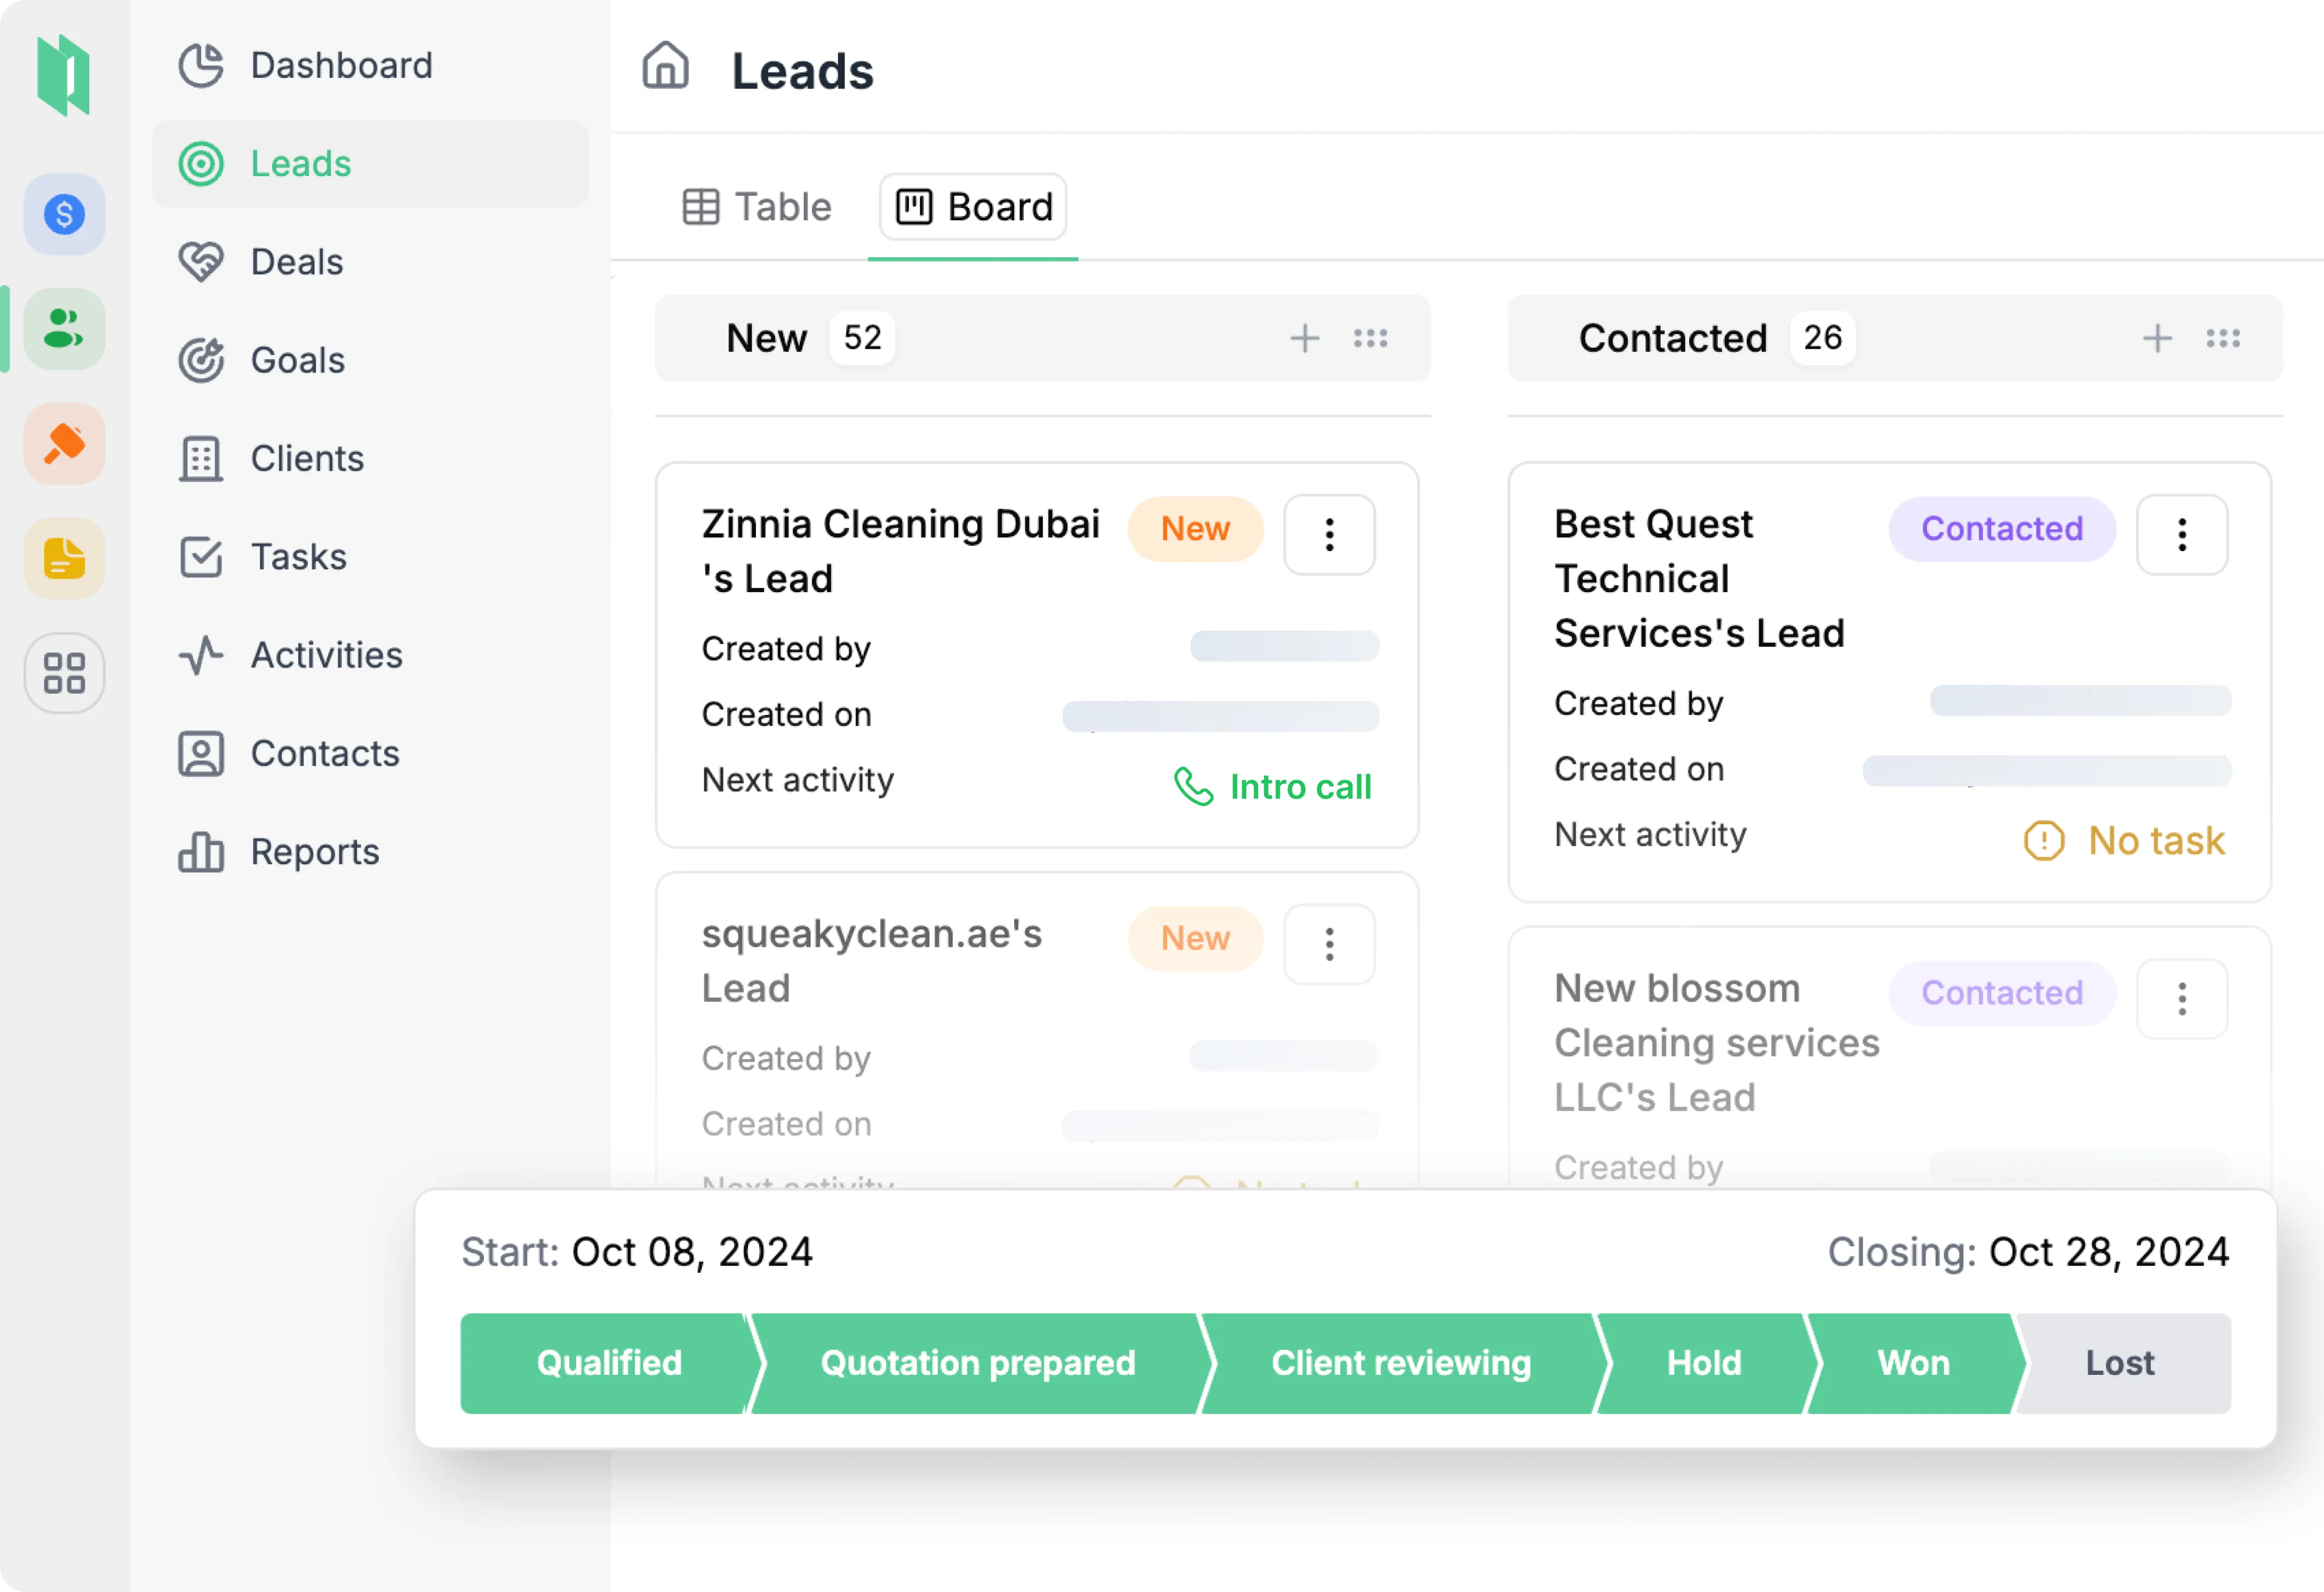This screenshot has height=1592, width=2324.
Task: Click the Intro call phone icon
Action: click(1193, 787)
